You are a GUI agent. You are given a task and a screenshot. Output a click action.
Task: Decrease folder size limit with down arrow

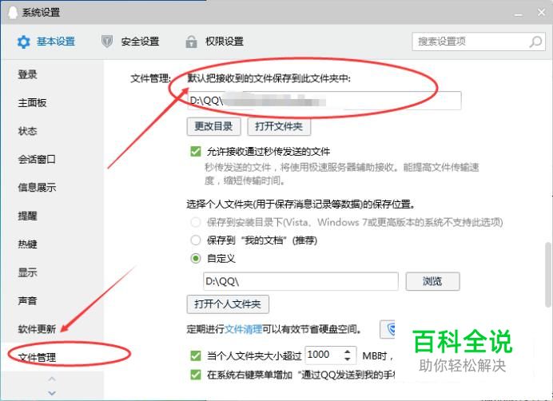[x=348, y=359]
